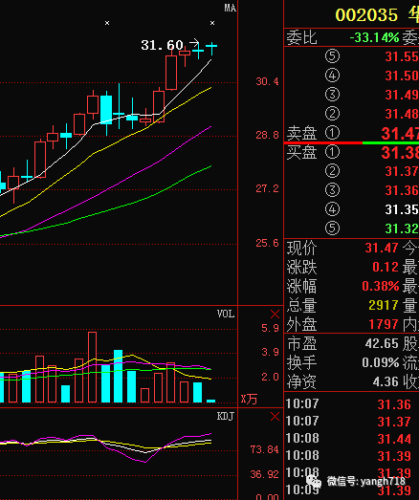Click the tallest red volume bar
The width and height of the screenshot is (419, 500).
click(92, 367)
